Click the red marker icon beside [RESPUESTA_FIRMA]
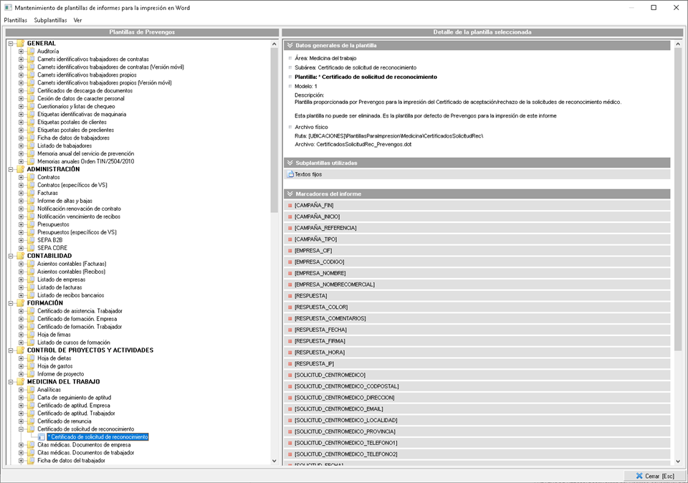688x483 pixels. click(290, 341)
